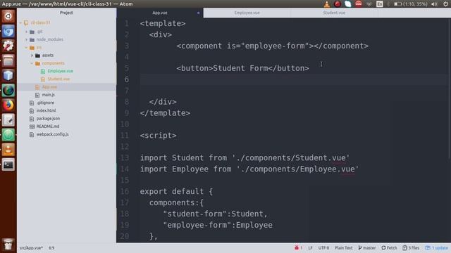The image size is (451, 253).
Task: Open keyboard input source indicator
Action: tap(380, 4)
